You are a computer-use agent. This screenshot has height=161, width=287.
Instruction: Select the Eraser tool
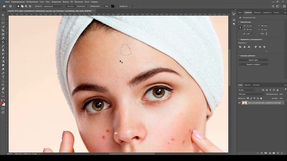coord(3,58)
